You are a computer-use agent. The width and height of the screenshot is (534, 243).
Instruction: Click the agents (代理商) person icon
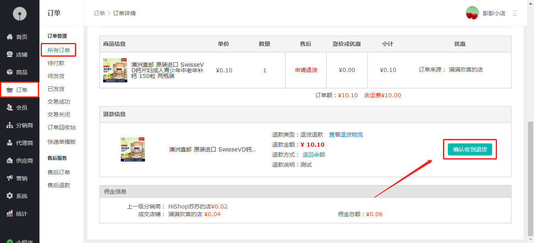(10, 143)
